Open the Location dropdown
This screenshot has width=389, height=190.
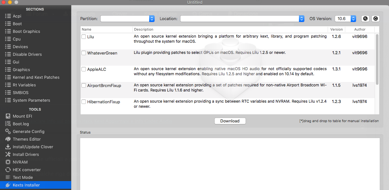pos(242,18)
